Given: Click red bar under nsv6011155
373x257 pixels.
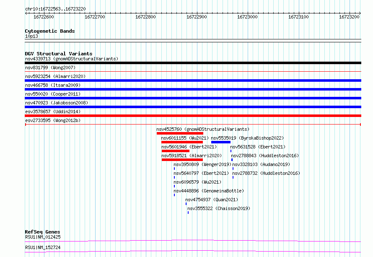Looking at the screenshot, I should (182, 142).
